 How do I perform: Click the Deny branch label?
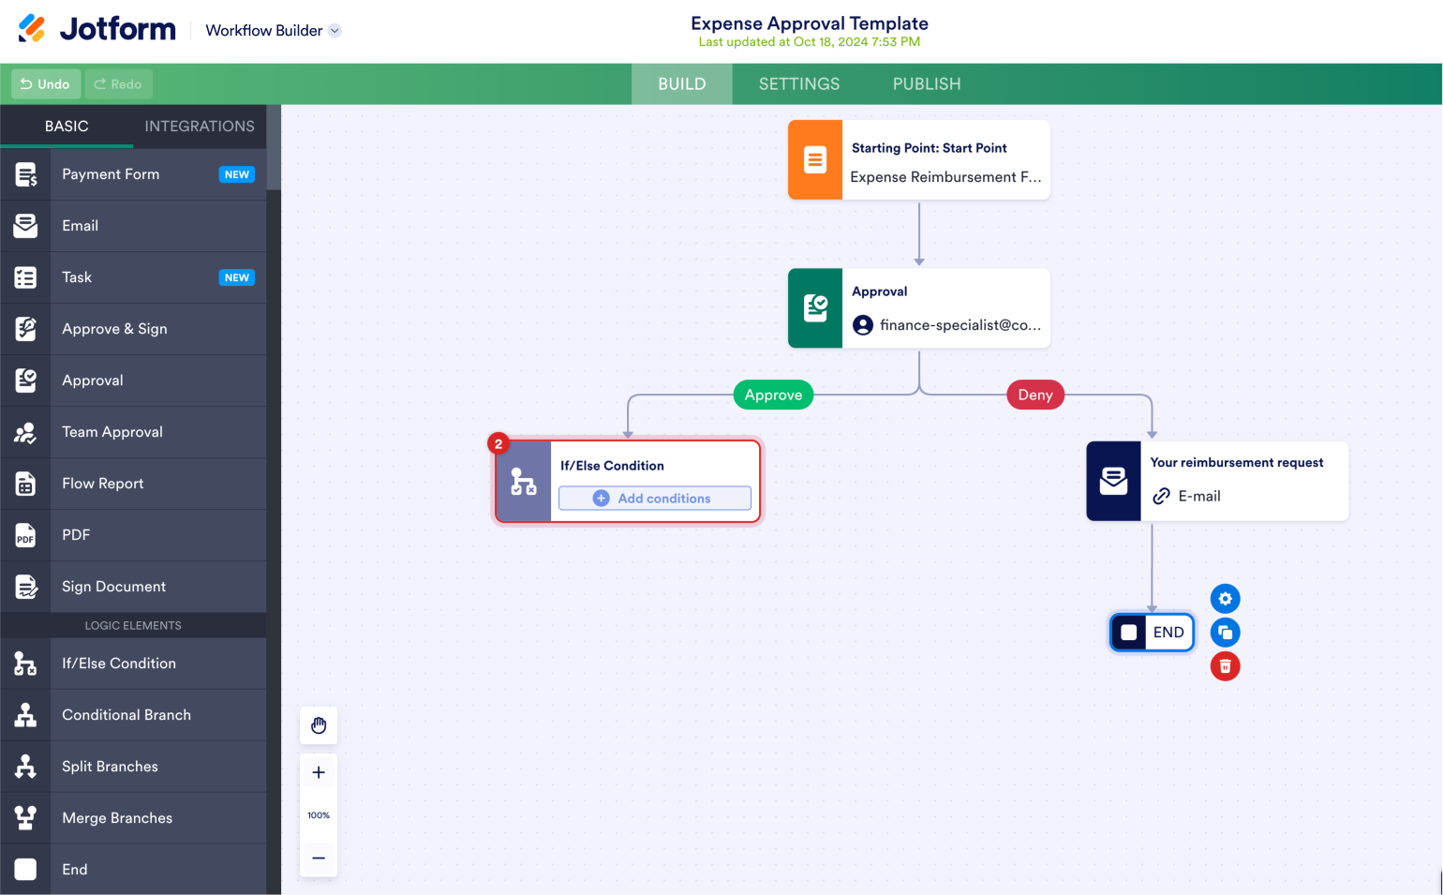click(1035, 395)
